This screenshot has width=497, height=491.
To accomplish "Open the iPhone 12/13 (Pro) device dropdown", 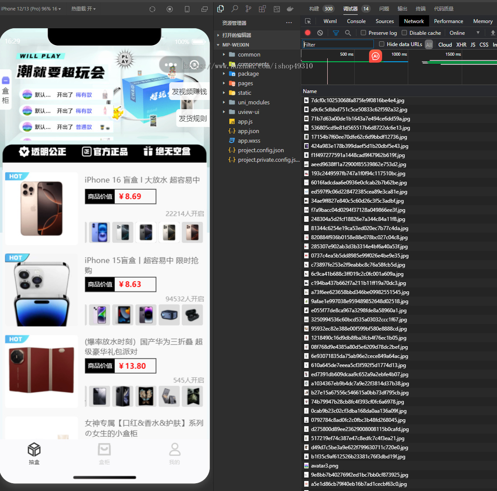I will pos(31,9).
